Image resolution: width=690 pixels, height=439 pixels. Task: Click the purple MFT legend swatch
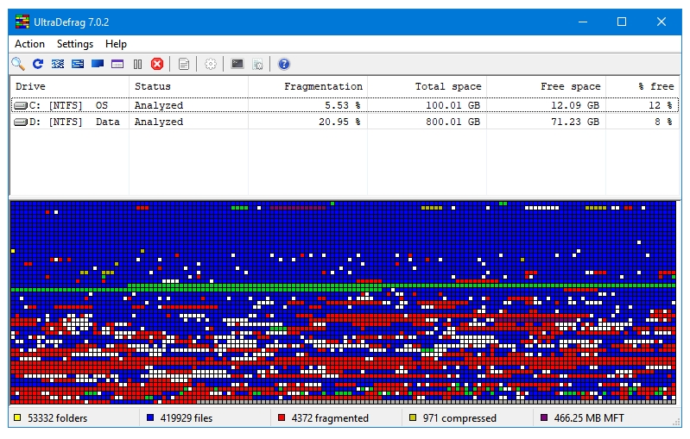click(544, 417)
